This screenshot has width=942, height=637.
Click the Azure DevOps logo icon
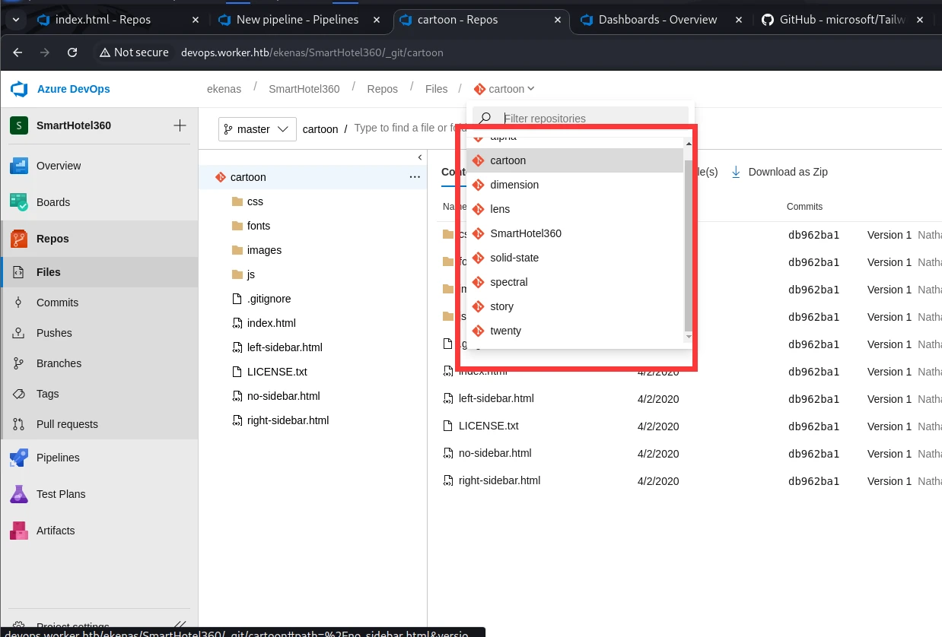[19, 89]
